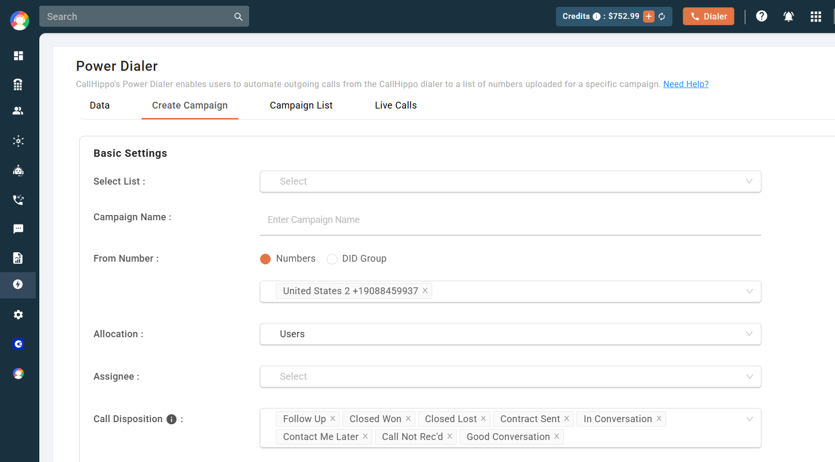
Task: Switch to the Live Calls tab
Action: (395, 105)
